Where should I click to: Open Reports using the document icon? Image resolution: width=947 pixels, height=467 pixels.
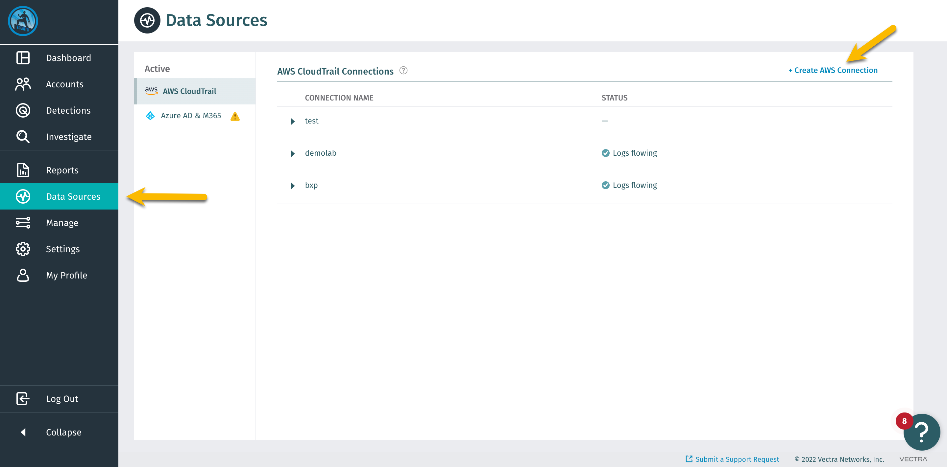(x=23, y=170)
